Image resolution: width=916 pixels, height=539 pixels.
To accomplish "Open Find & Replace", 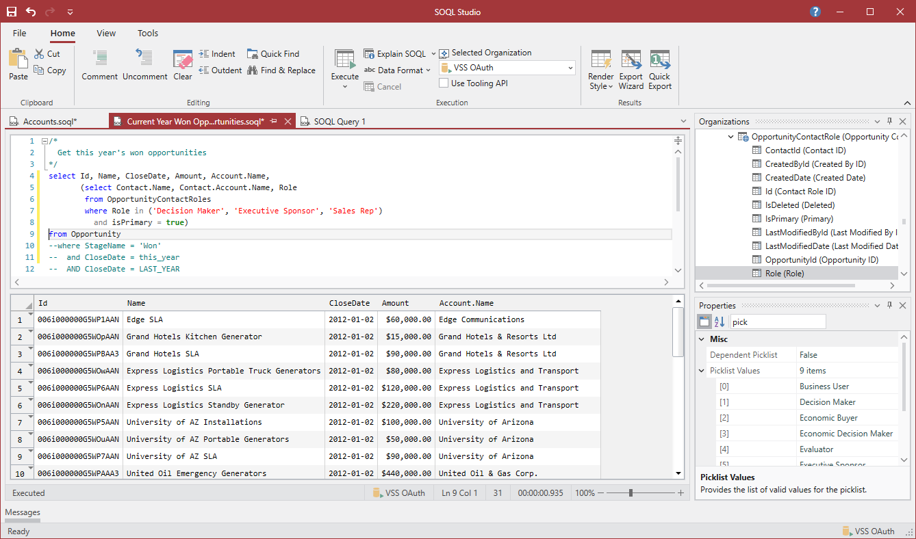I will [x=281, y=70].
